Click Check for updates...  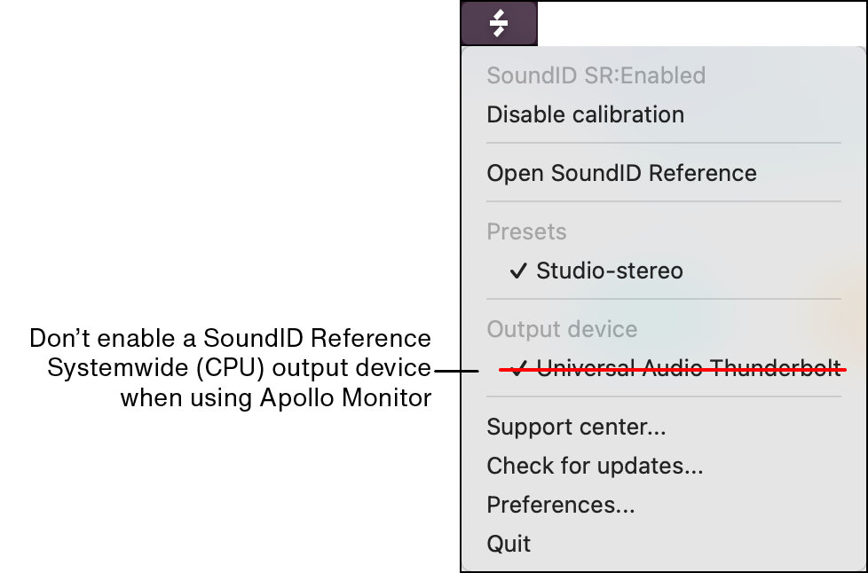coord(595,466)
